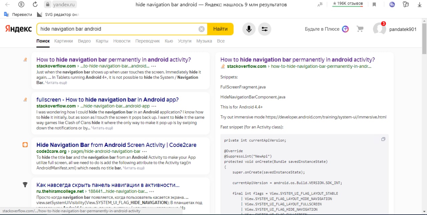Viewport: 427px width, 215px height.
Task: Open three-dots menu of ru.thehiramcollege.net result
Action: 152,191
